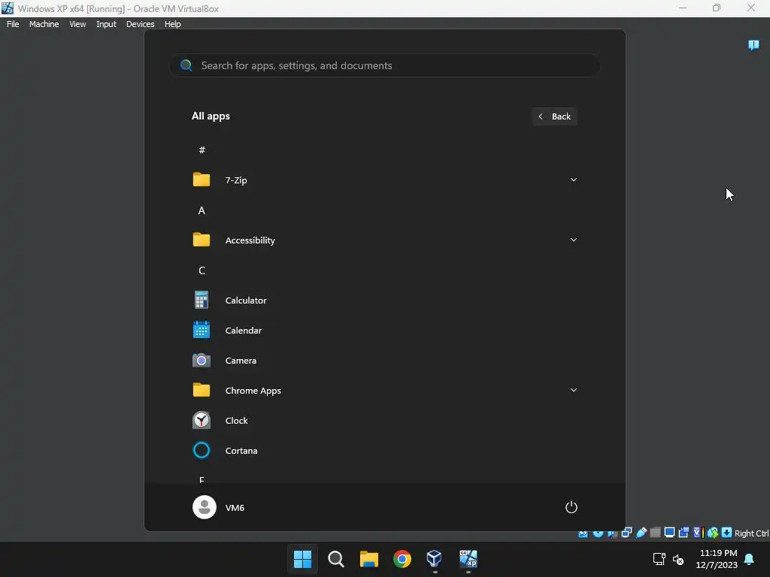This screenshot has height=577, width=770.
Task: Click the search box for apps and settings
Action: point(384,65)
